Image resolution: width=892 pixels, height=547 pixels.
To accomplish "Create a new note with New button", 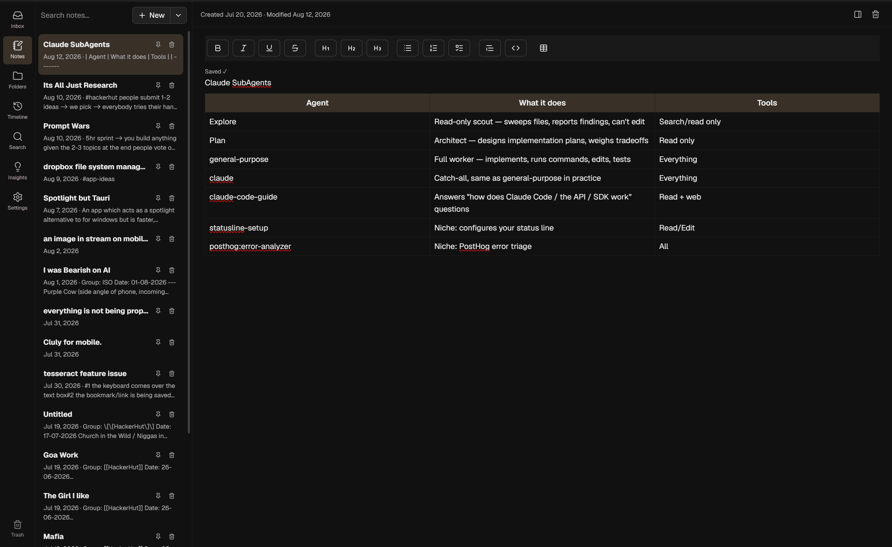I will (x=151, y=15).
